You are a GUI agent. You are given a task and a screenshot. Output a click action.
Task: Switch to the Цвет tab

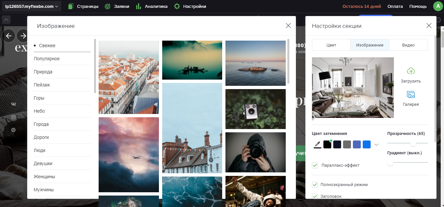pos(331,45)
